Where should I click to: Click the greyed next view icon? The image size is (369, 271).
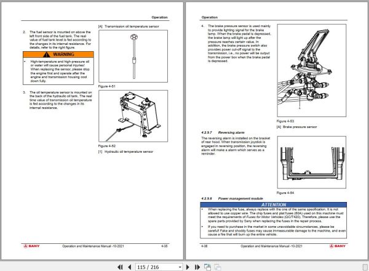pyautogui.click(x=218, y=267)
